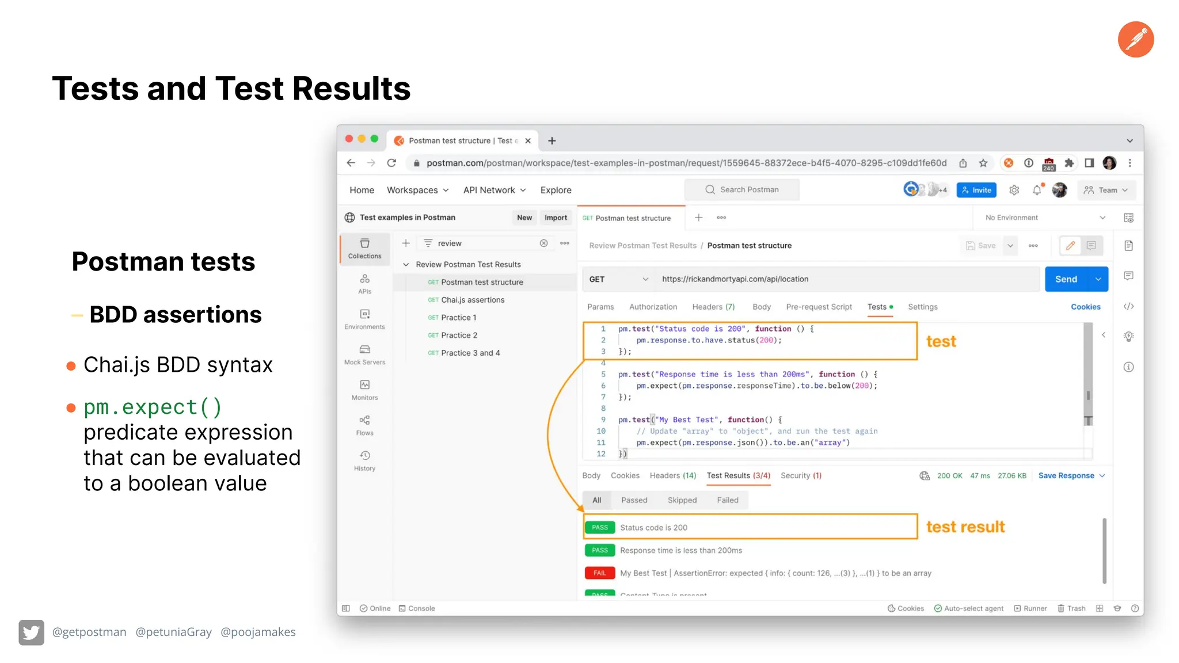The width and height of the screenshot is (1179, 663).
Task: Clear the review filter with the X icon
Action: [x=543, y=243]
